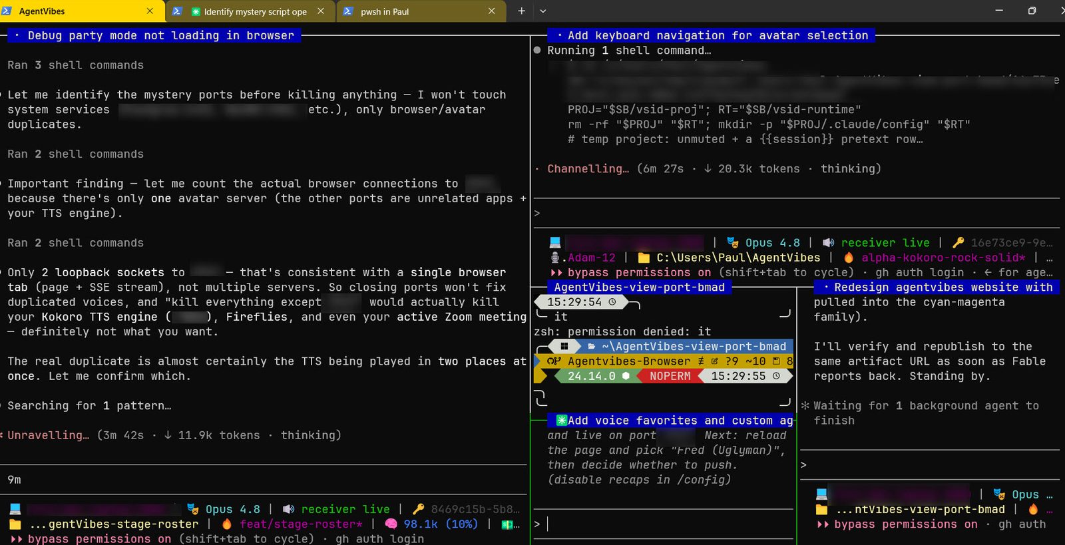Click the red NOPERM prompt segment
The height and width of the screenshot is (545, 1065).
(x=670, y=376)
